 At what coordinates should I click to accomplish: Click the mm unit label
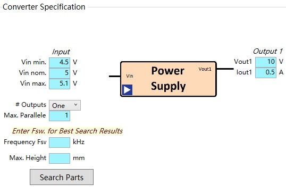pyautogui.click(x=79, y=158)
